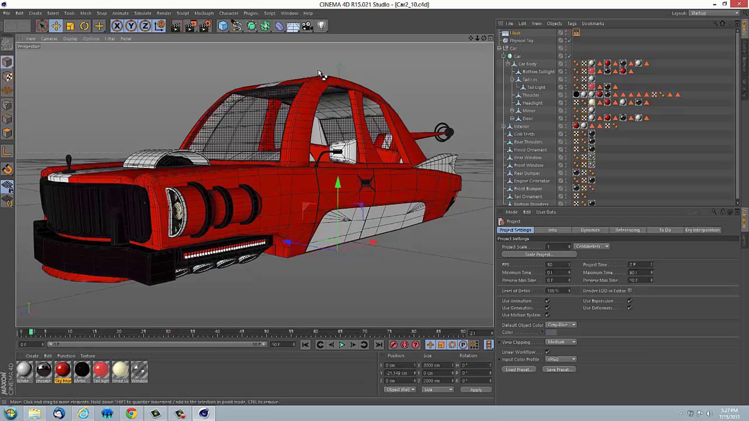Open the Centimeters unit dropdown

point(592,246)
